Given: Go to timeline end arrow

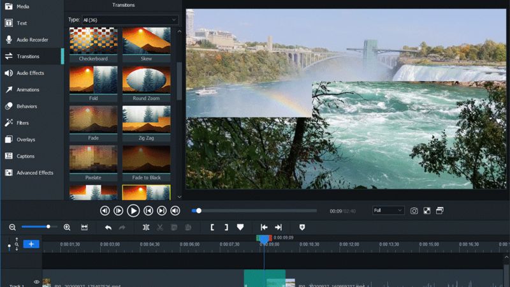Looking at the screenshot, I should [279, 227].
